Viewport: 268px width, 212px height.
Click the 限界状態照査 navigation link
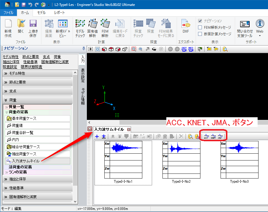32,67
